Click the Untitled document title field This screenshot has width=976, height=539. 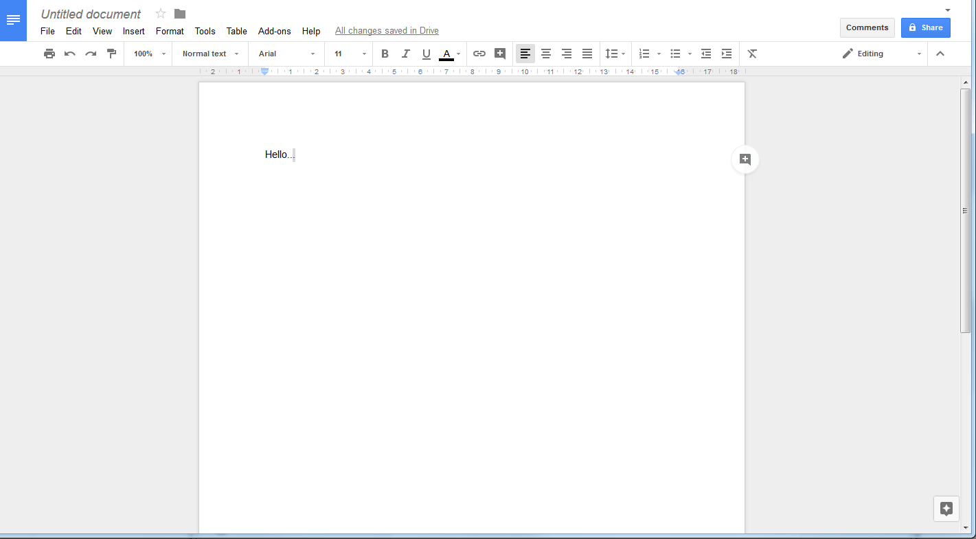91,14
